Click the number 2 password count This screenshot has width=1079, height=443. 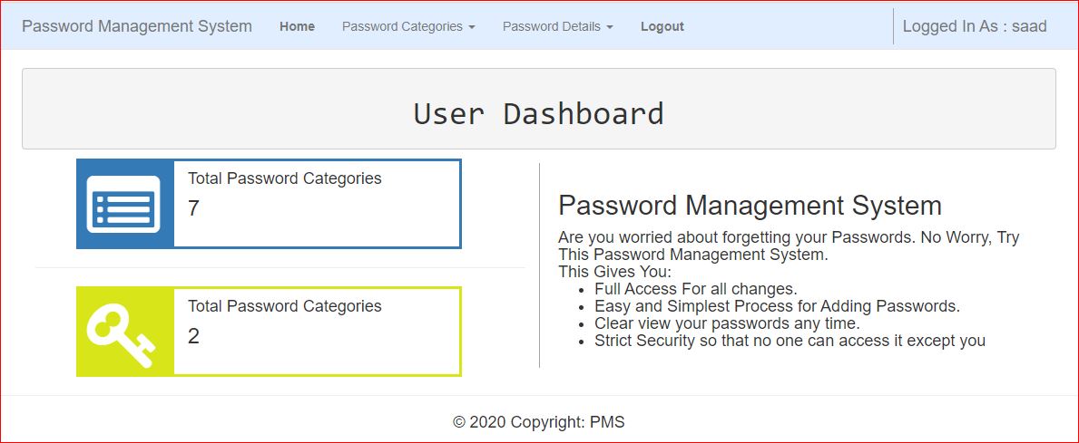coord(193,336)
